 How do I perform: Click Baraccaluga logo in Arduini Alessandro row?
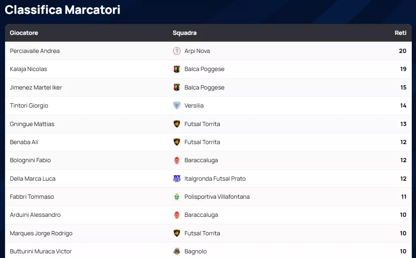(177, 215)
